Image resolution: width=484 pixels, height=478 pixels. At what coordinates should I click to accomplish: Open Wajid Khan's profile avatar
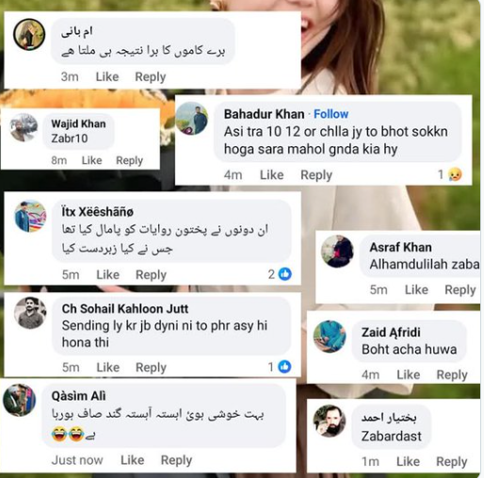tap(24, 127)
